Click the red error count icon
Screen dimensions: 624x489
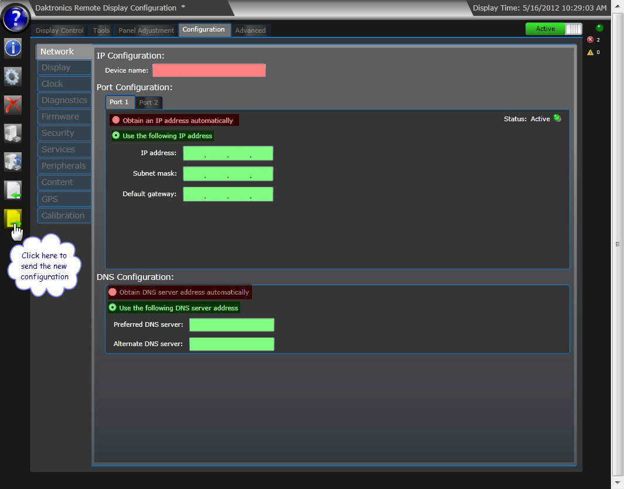(x=590, y=40)
